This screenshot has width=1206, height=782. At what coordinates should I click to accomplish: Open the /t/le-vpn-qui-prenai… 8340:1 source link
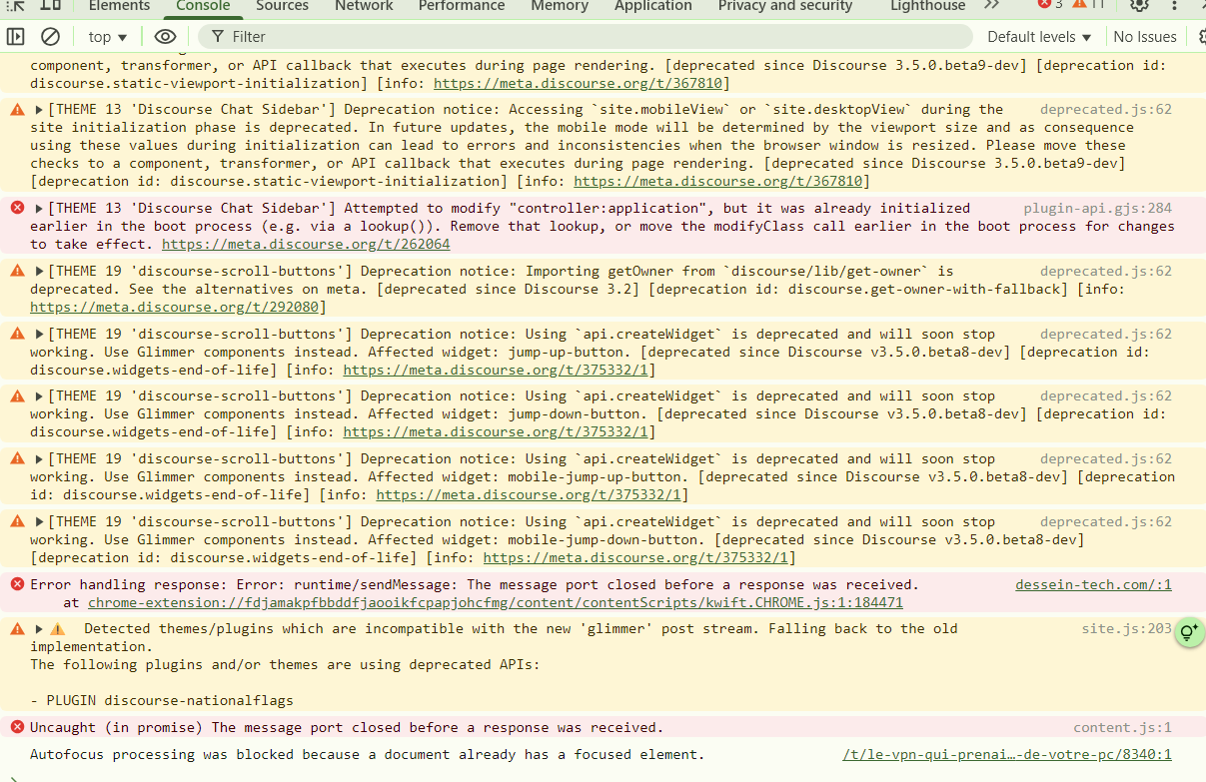(1007, 755)
